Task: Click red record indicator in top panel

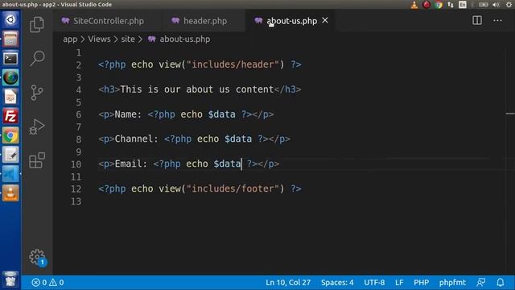Action: (426, 5)
